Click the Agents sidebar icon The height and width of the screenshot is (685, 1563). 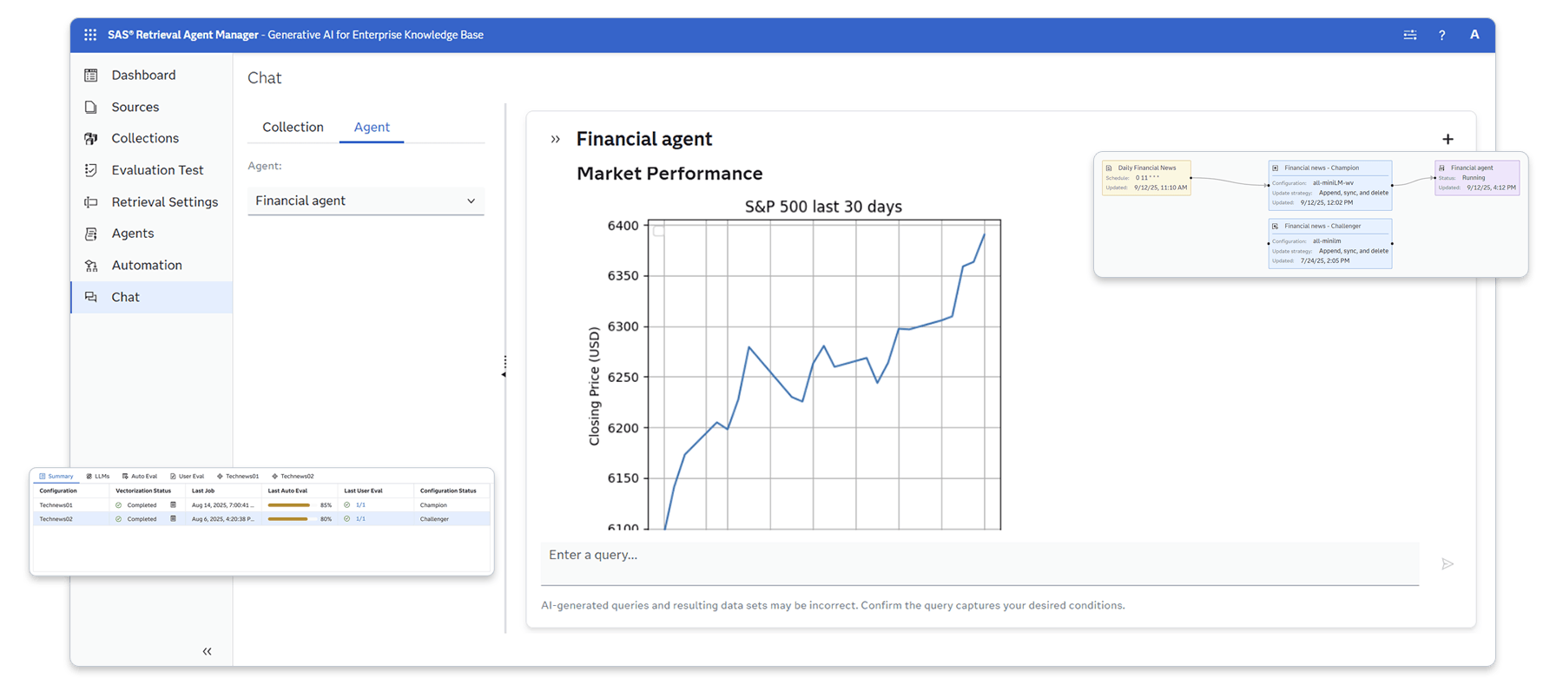pos(91,234)
